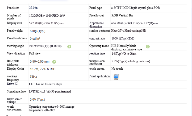Click the Haze 25%,Hard coating(3H) value
Screen dimensions: 192x116
(x=128, y=31)
